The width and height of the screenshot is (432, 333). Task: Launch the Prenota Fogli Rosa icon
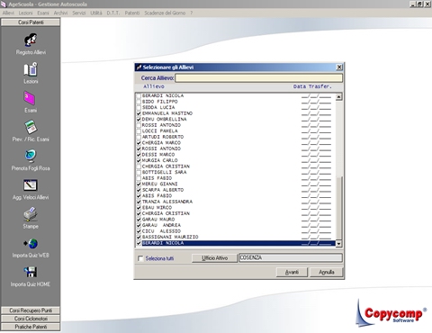point(31,156)
